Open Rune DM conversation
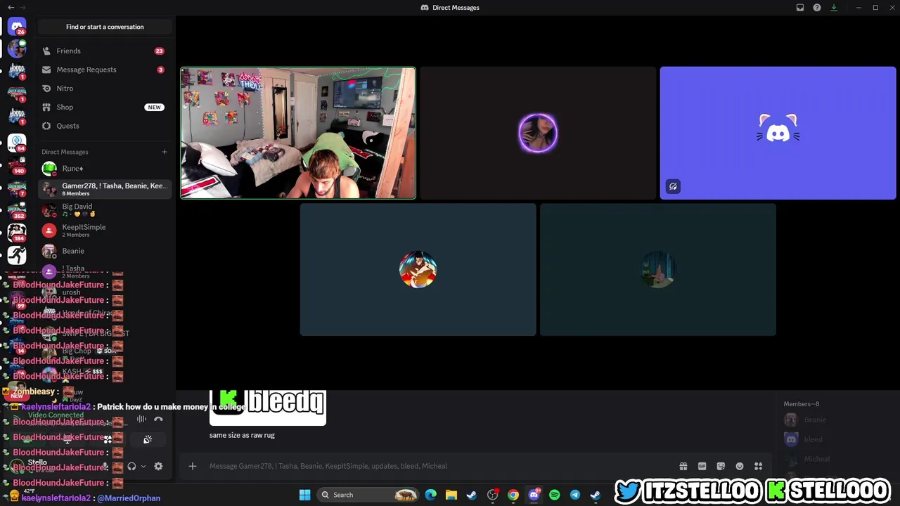The width and height of the screenshot is (900, 506). 105,169
